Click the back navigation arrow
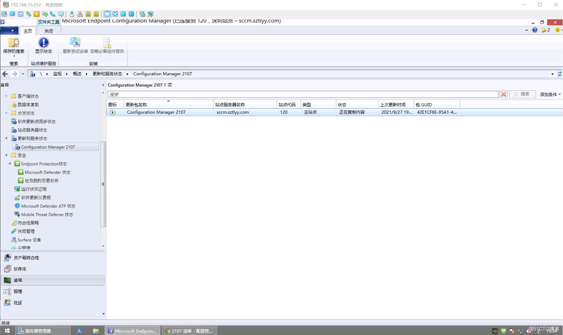Image resolution: width=563 pixels, height=335 pixels. [x=5, y=74]
